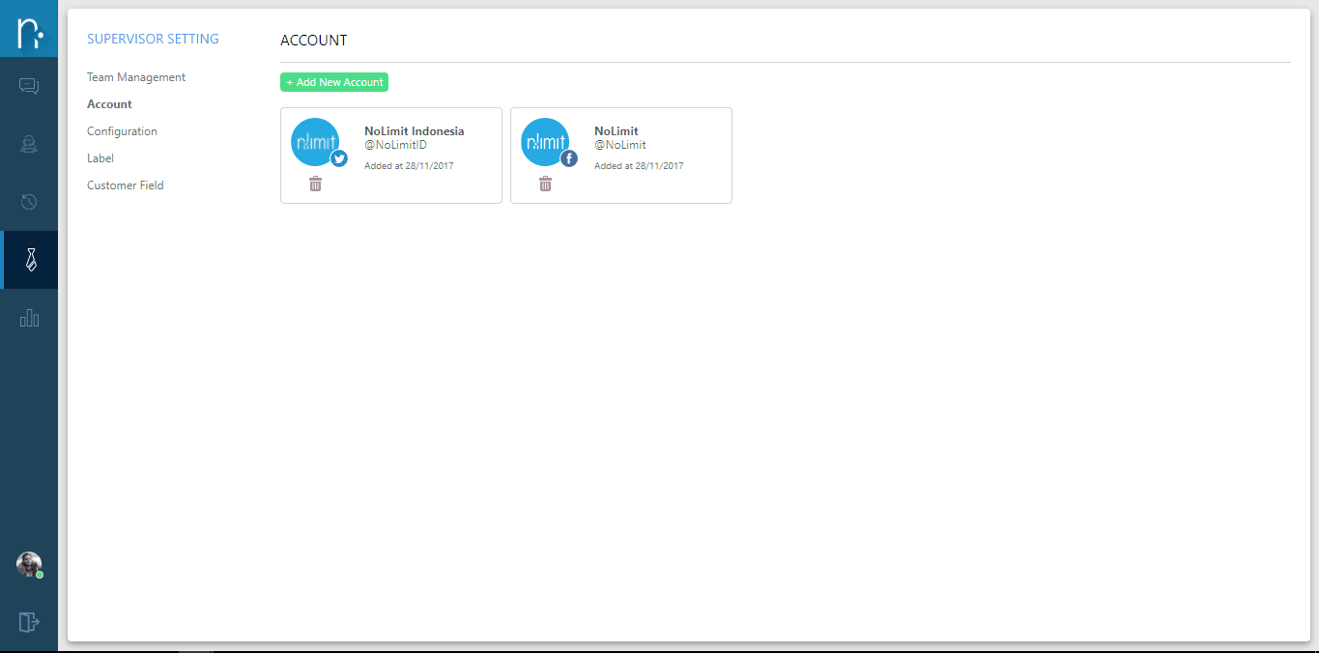Delete the NoLimit Facebook account
The height and width of the screenshot is (653, 1319).
(x=545, y=184)
